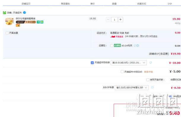Click the Tmall supermarket cat shop icon
The height and width of the screenshot is (117, 181).
click(4, 13)
